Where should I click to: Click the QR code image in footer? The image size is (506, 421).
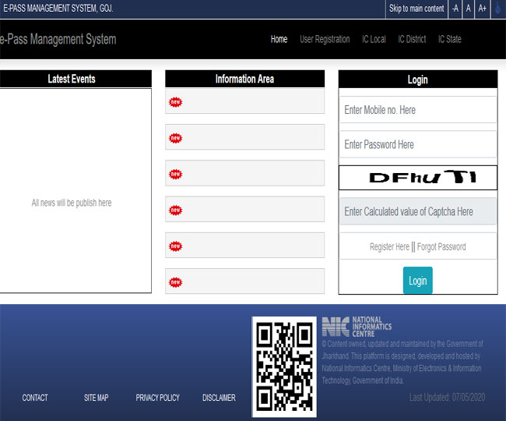click(x=284, y=366)
